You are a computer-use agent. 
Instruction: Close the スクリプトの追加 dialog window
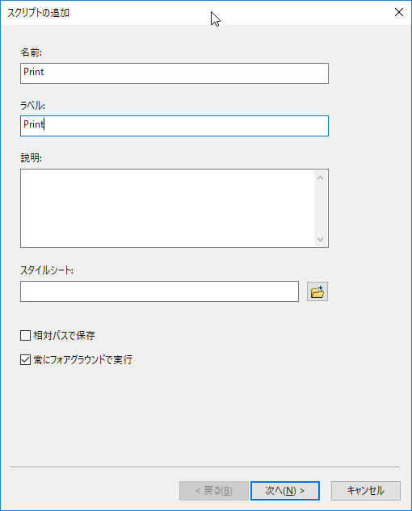pos(399,12)
